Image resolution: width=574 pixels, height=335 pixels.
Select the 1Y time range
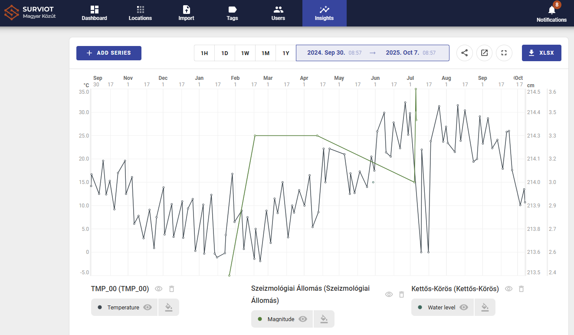click(286, 53)
